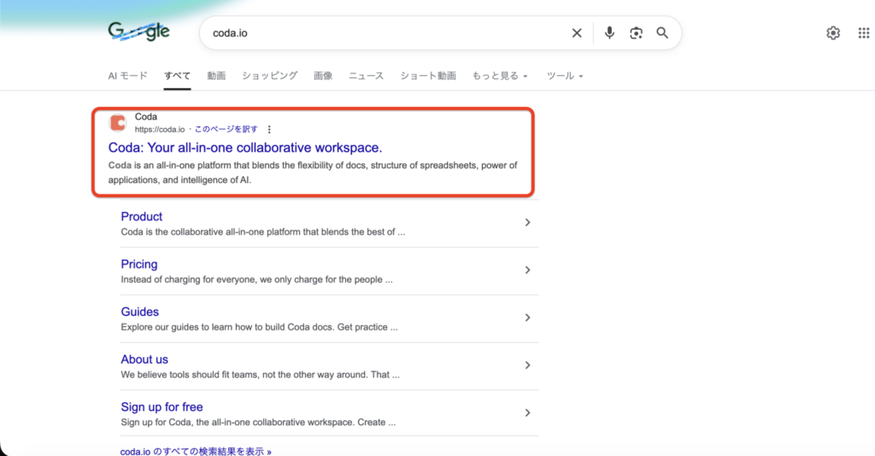875x456 pixels.
Task: Switch to 動画 tab
Action: click(216, 75)
